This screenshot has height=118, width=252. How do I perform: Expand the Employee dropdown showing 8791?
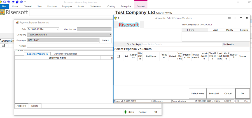[98, 40]
